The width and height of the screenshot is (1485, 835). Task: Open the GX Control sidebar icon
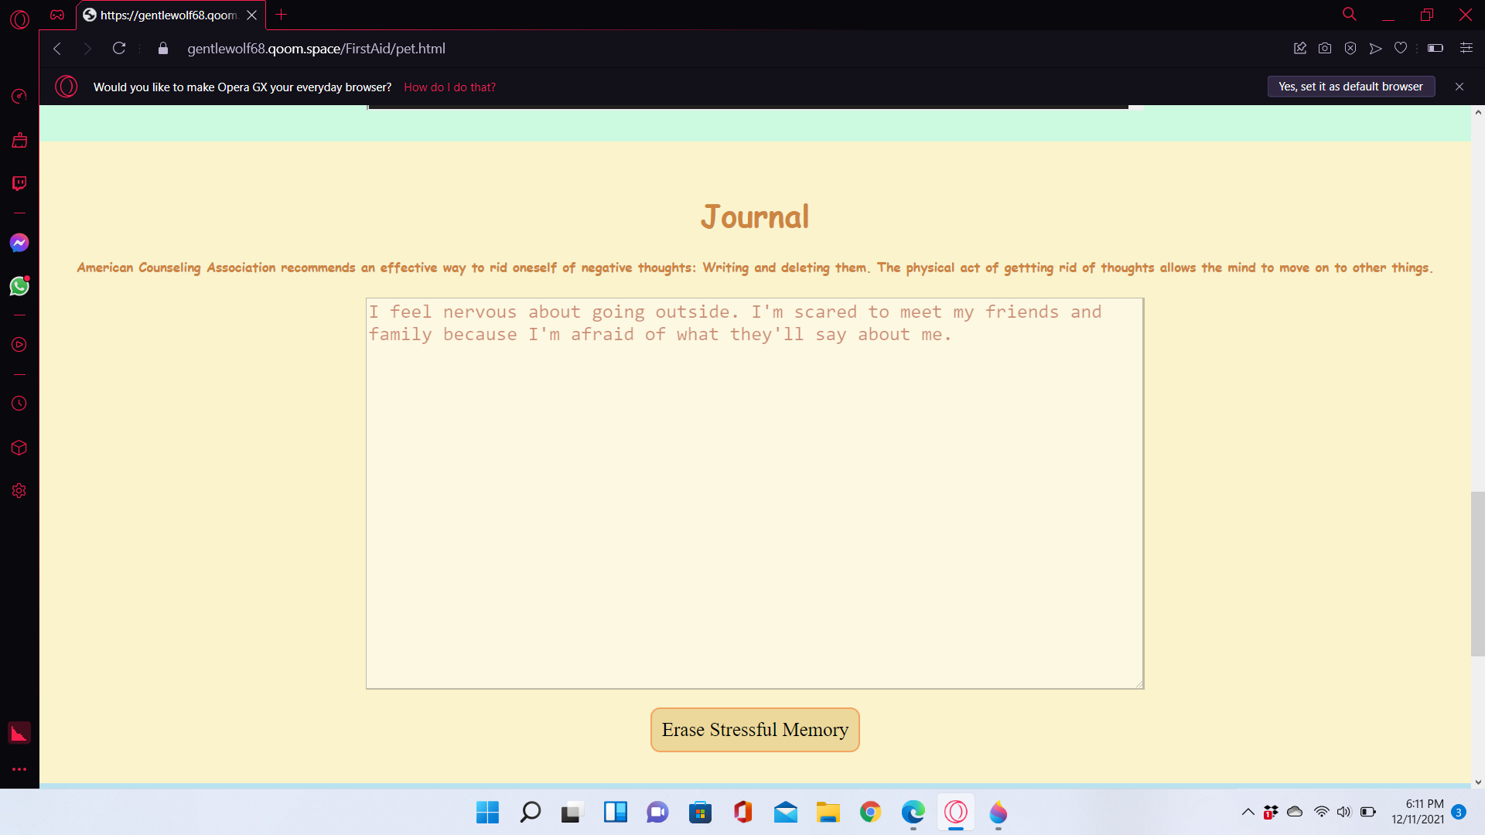point(19,96)
